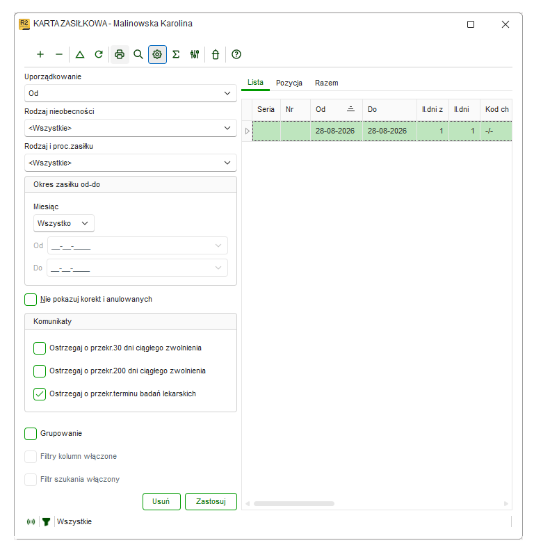Open the Rodzaj nieobecności dropdown
This screenshot has width=534, height=552.
point(131,128)
